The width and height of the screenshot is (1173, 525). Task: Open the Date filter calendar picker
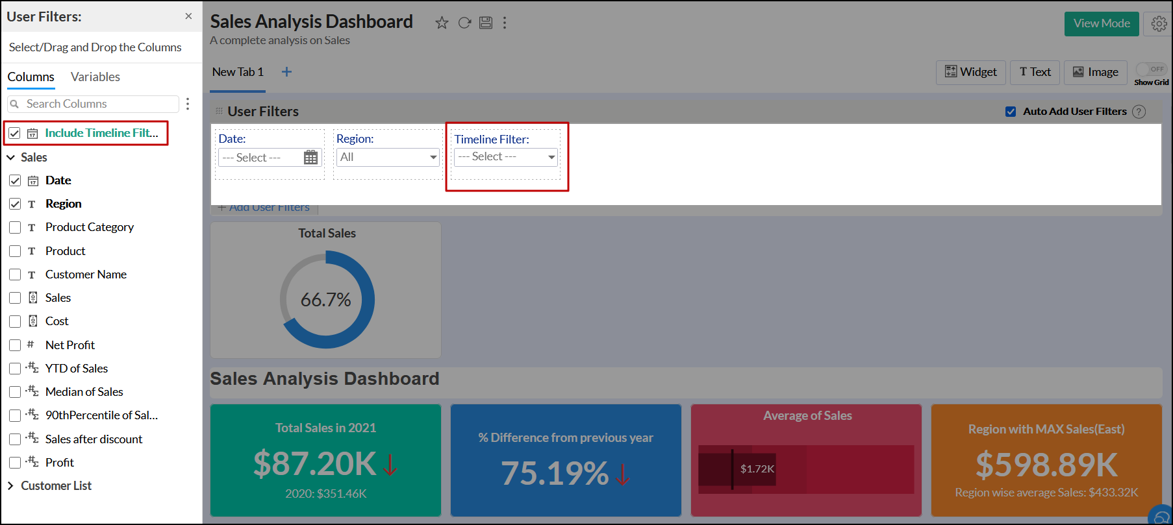tap(311, 157)
